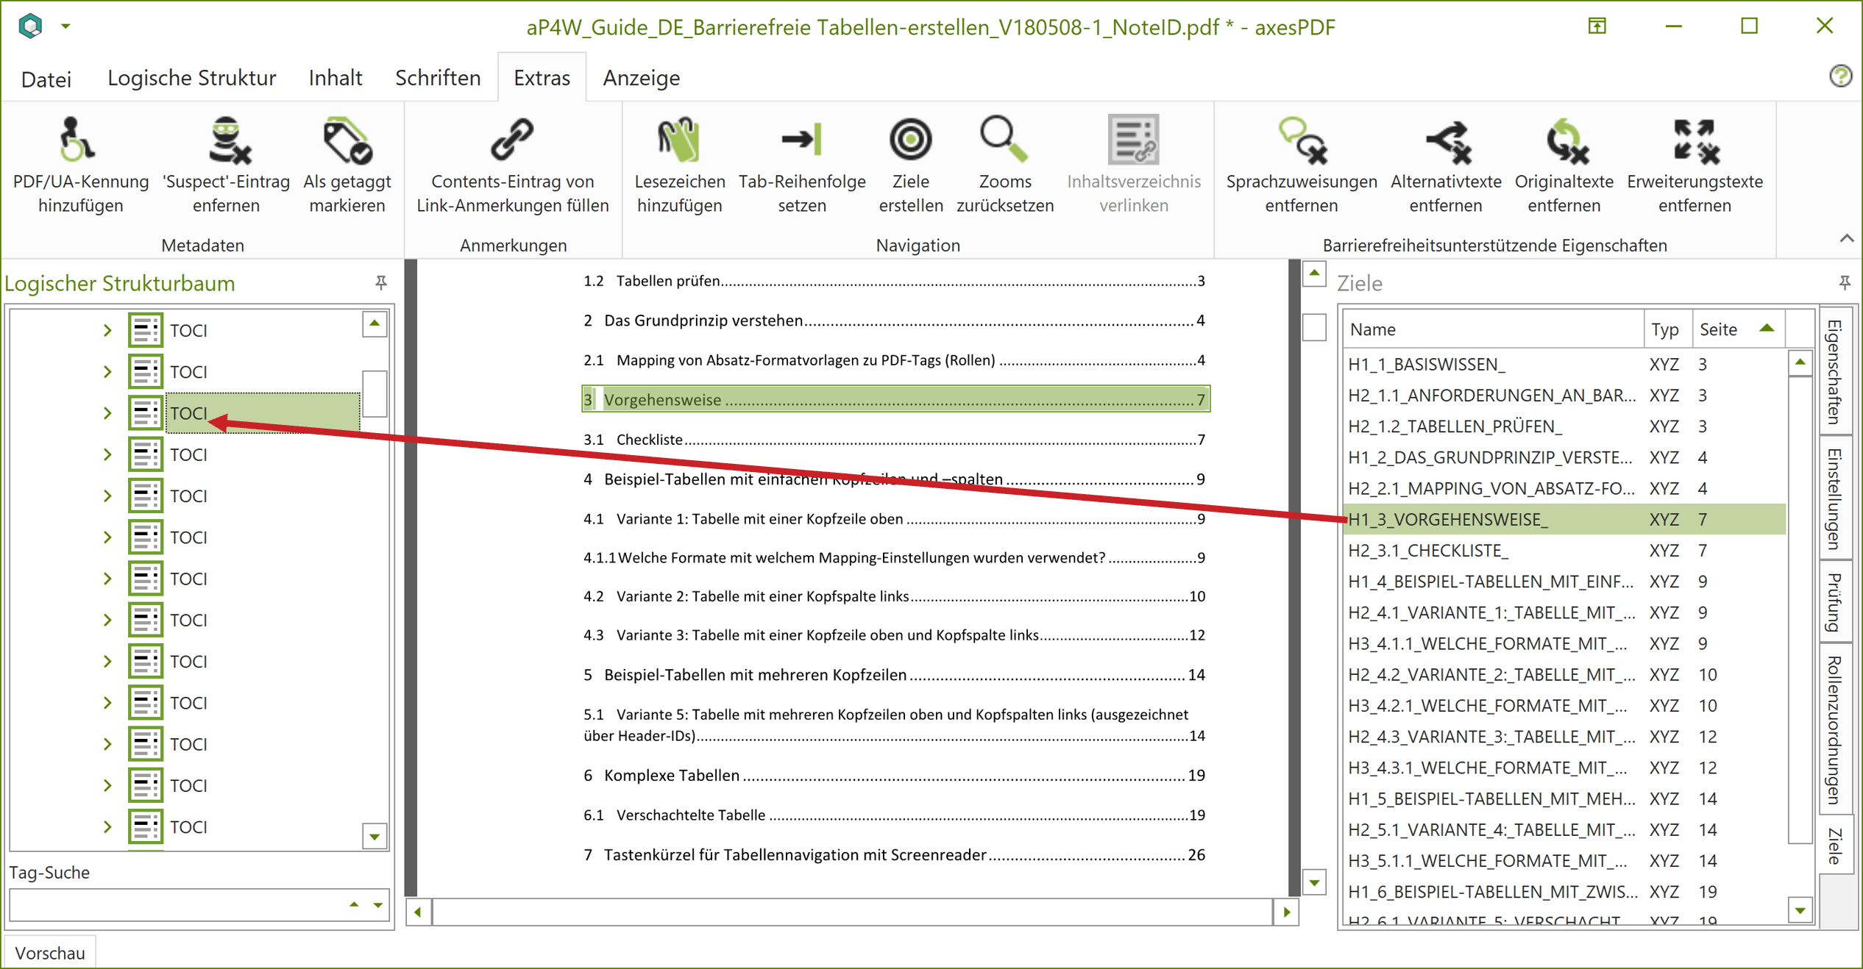Select the Extras ribbon tab
1863x969 pixels.
pyautogui.click(x=542, y=78)
